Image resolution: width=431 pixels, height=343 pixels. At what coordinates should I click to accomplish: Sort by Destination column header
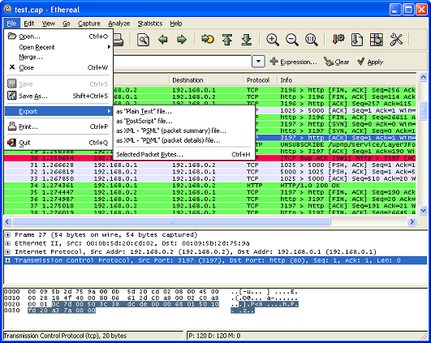click(206, 80)
